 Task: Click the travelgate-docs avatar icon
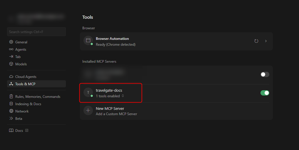coord(88,92)
